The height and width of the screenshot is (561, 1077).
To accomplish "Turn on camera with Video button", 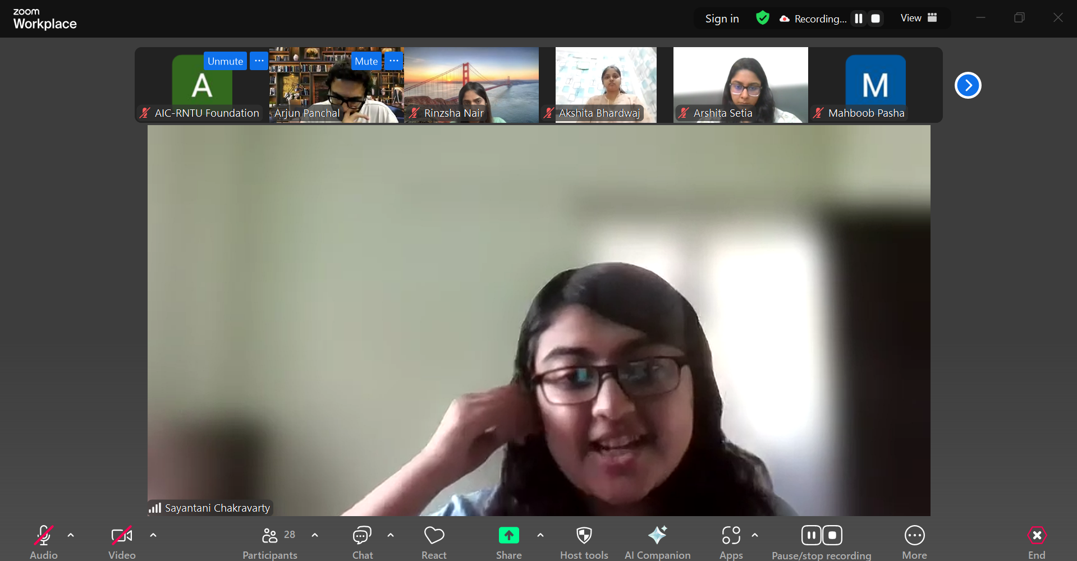I will (x=122, y=536).
